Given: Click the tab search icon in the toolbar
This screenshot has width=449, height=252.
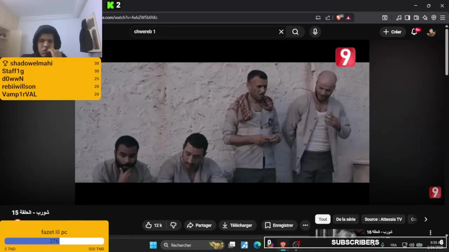Looking at the screenshot, I should [385, 17].
